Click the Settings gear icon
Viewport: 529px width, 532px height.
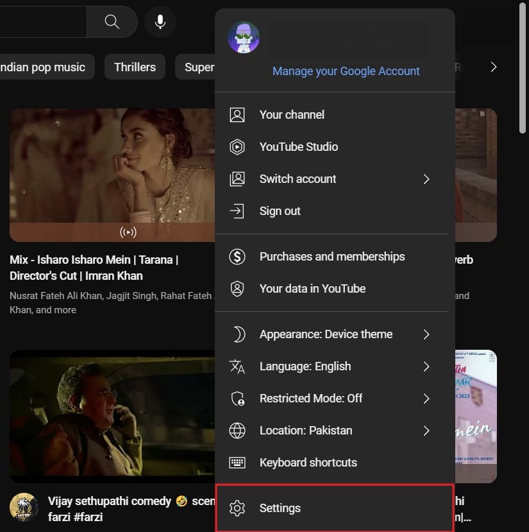(x=237, y=508)
